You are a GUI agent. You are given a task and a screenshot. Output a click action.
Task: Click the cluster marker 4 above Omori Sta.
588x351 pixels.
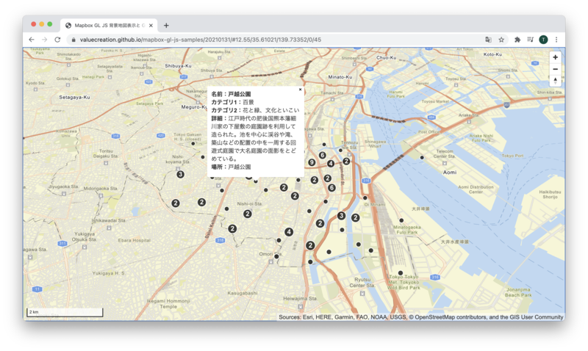tap(289, 232)
